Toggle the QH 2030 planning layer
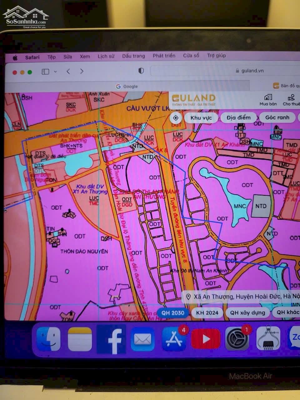 pyautogui.click(x=173, y=312)
